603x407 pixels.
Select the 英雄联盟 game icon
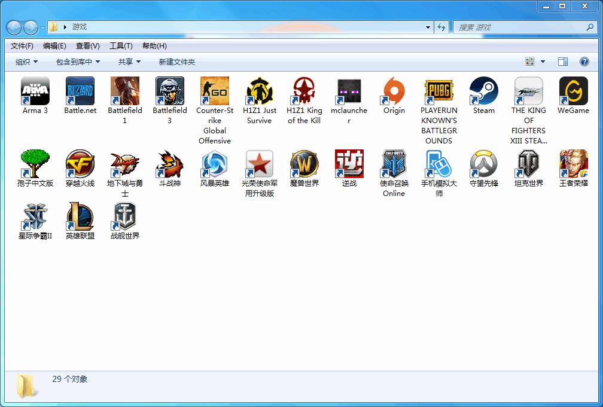click(x=80, y=217)
